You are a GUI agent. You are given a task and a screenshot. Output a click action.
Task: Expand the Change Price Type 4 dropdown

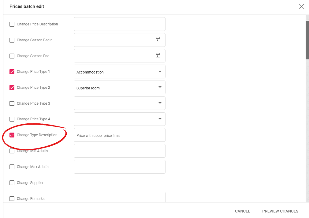coord(160,119)
